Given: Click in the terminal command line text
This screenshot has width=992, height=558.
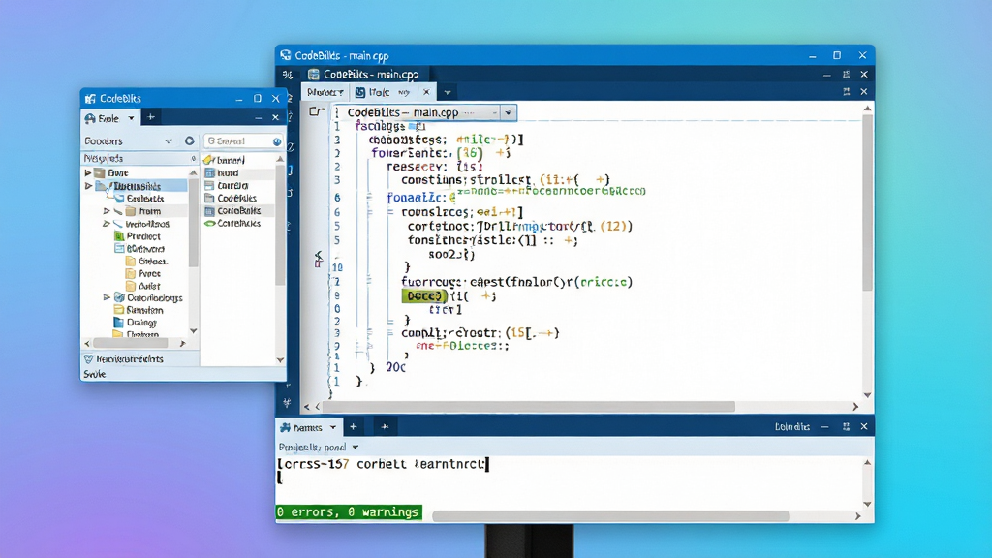Looking at the screenshot, I should [382, 464].
